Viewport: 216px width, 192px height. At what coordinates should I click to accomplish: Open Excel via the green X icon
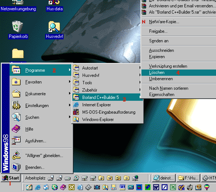173,187
